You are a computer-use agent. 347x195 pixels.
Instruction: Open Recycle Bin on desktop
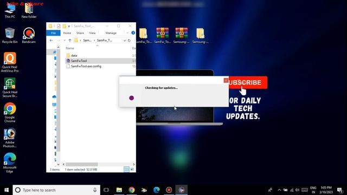tap(10, 35)
